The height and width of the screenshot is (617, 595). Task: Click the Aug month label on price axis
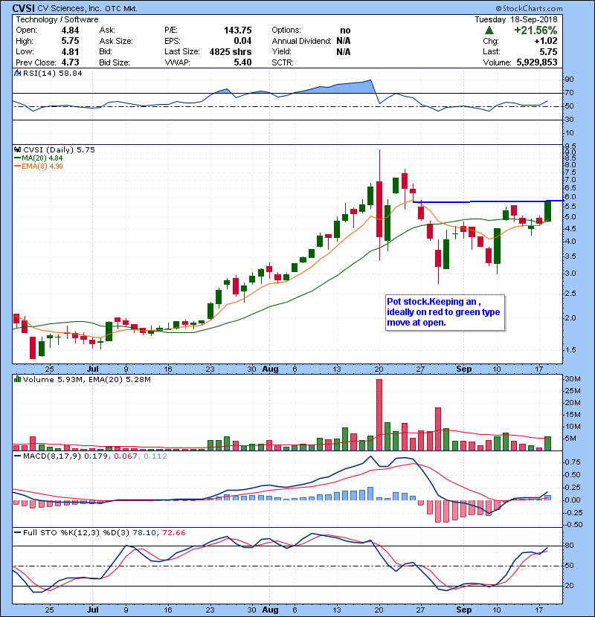[270, 369]
